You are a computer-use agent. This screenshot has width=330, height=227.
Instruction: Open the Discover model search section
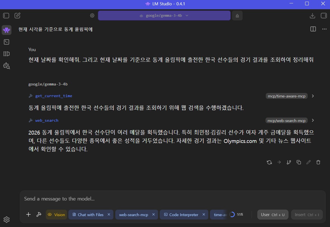pos(6,66)
